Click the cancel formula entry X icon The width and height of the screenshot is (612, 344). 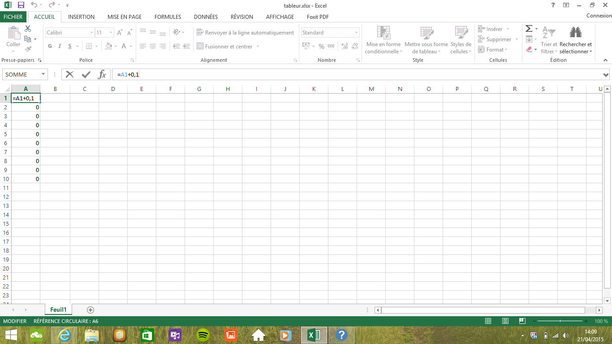tap(69, 74)
